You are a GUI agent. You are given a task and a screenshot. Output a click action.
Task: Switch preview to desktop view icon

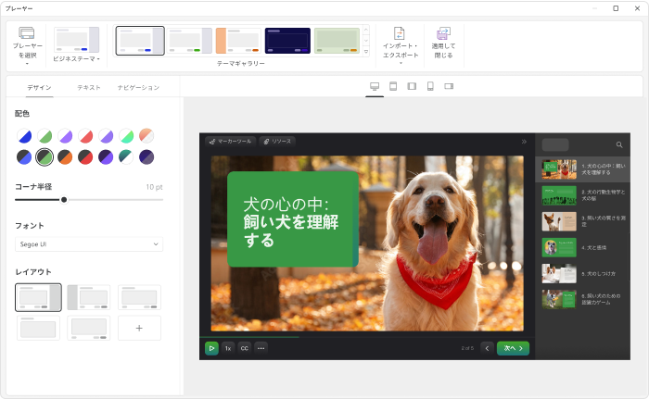pyautogui.click(x=375, y=86)
